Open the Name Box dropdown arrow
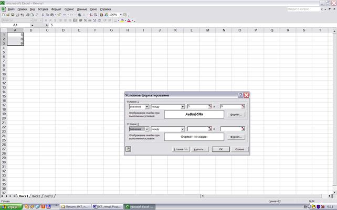 tap(32, 25)
